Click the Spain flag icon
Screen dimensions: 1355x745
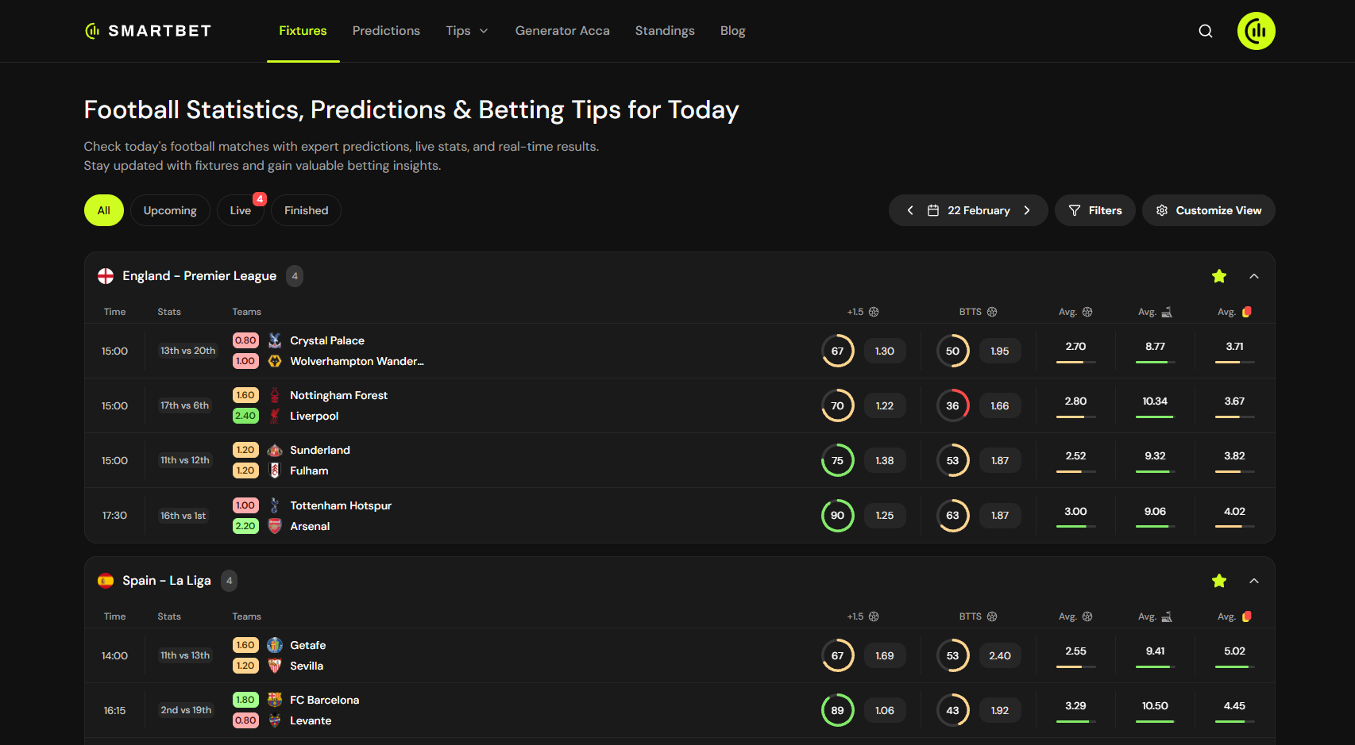click(106, 581)
